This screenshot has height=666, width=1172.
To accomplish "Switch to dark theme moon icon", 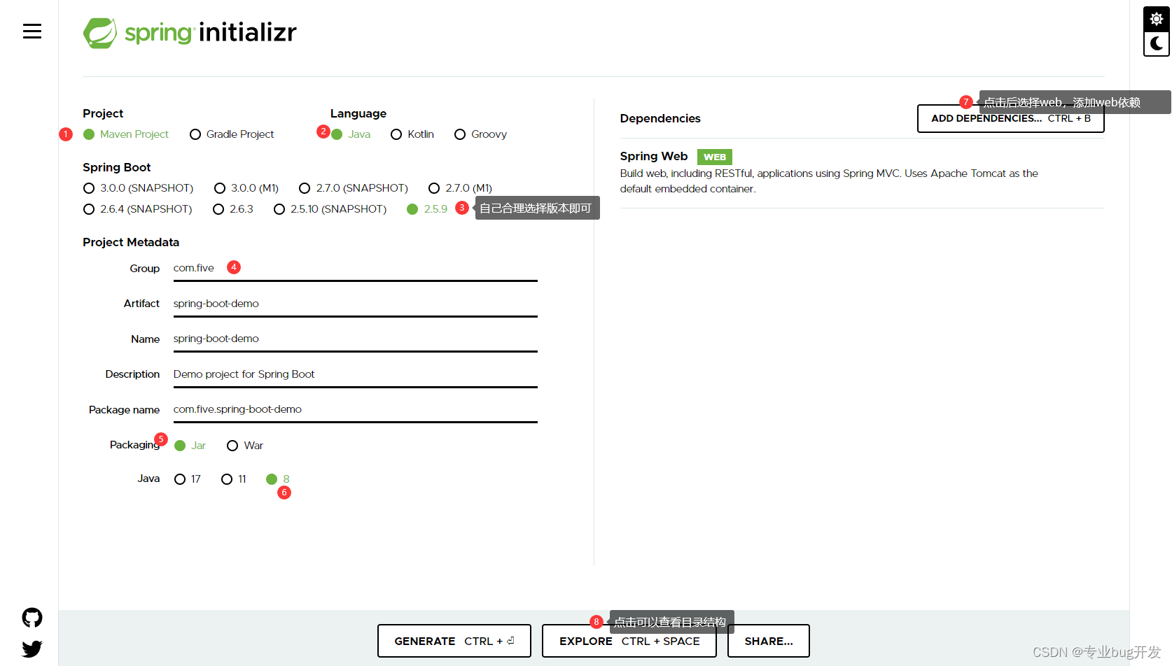I will pos(1157,43).
